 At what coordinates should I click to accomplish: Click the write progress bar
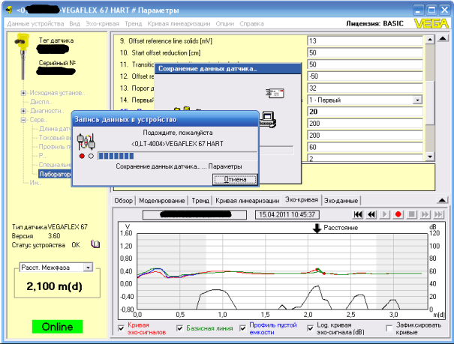click(177, 156)
